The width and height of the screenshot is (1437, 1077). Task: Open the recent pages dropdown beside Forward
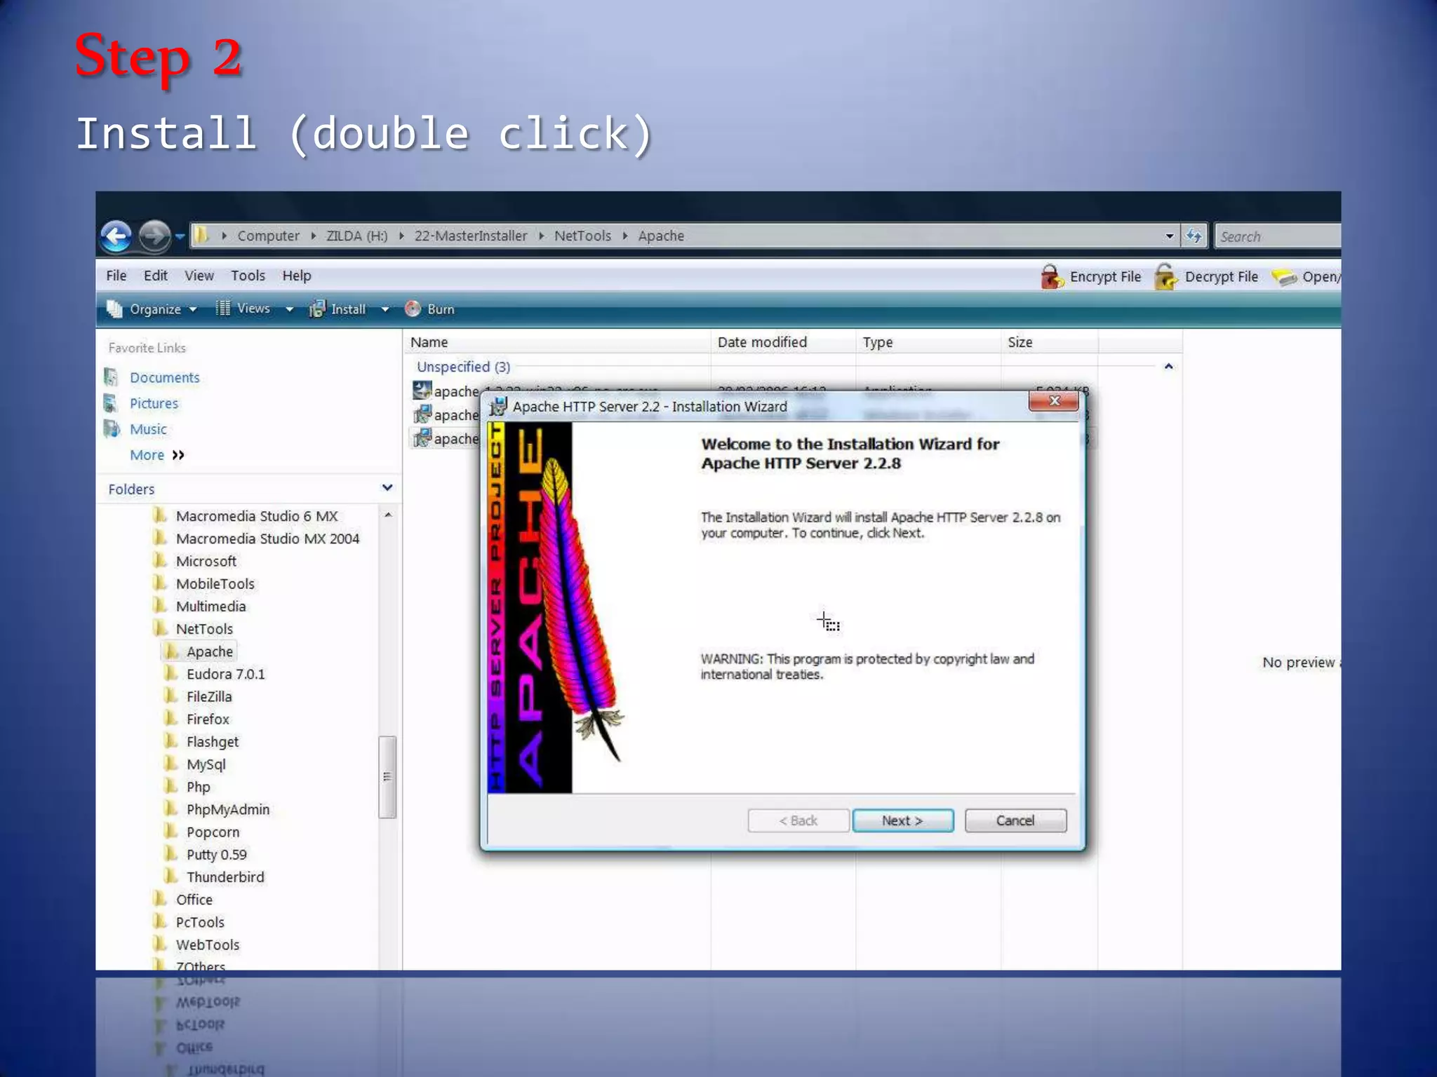click(180, 236)
